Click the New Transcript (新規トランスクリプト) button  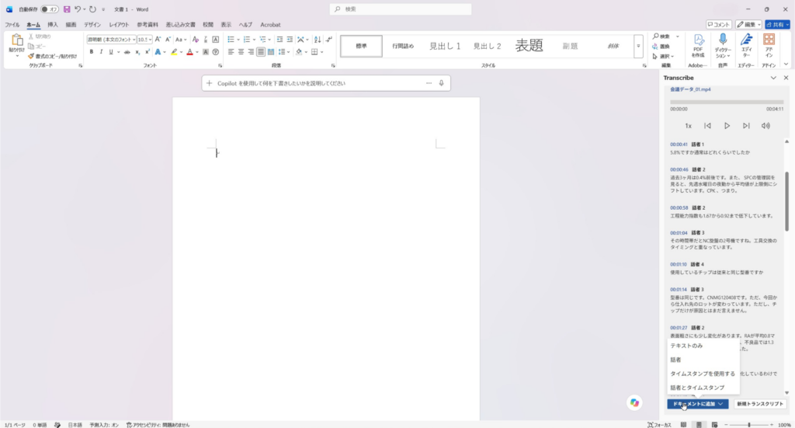pyautogui.click(x=760, y=404)
